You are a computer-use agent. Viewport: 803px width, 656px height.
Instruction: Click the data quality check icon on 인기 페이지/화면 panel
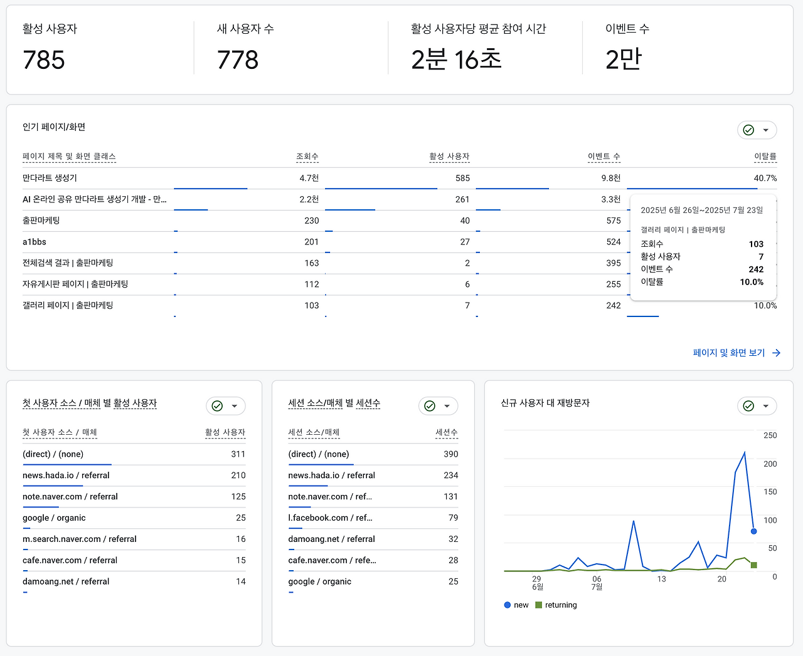748,130
